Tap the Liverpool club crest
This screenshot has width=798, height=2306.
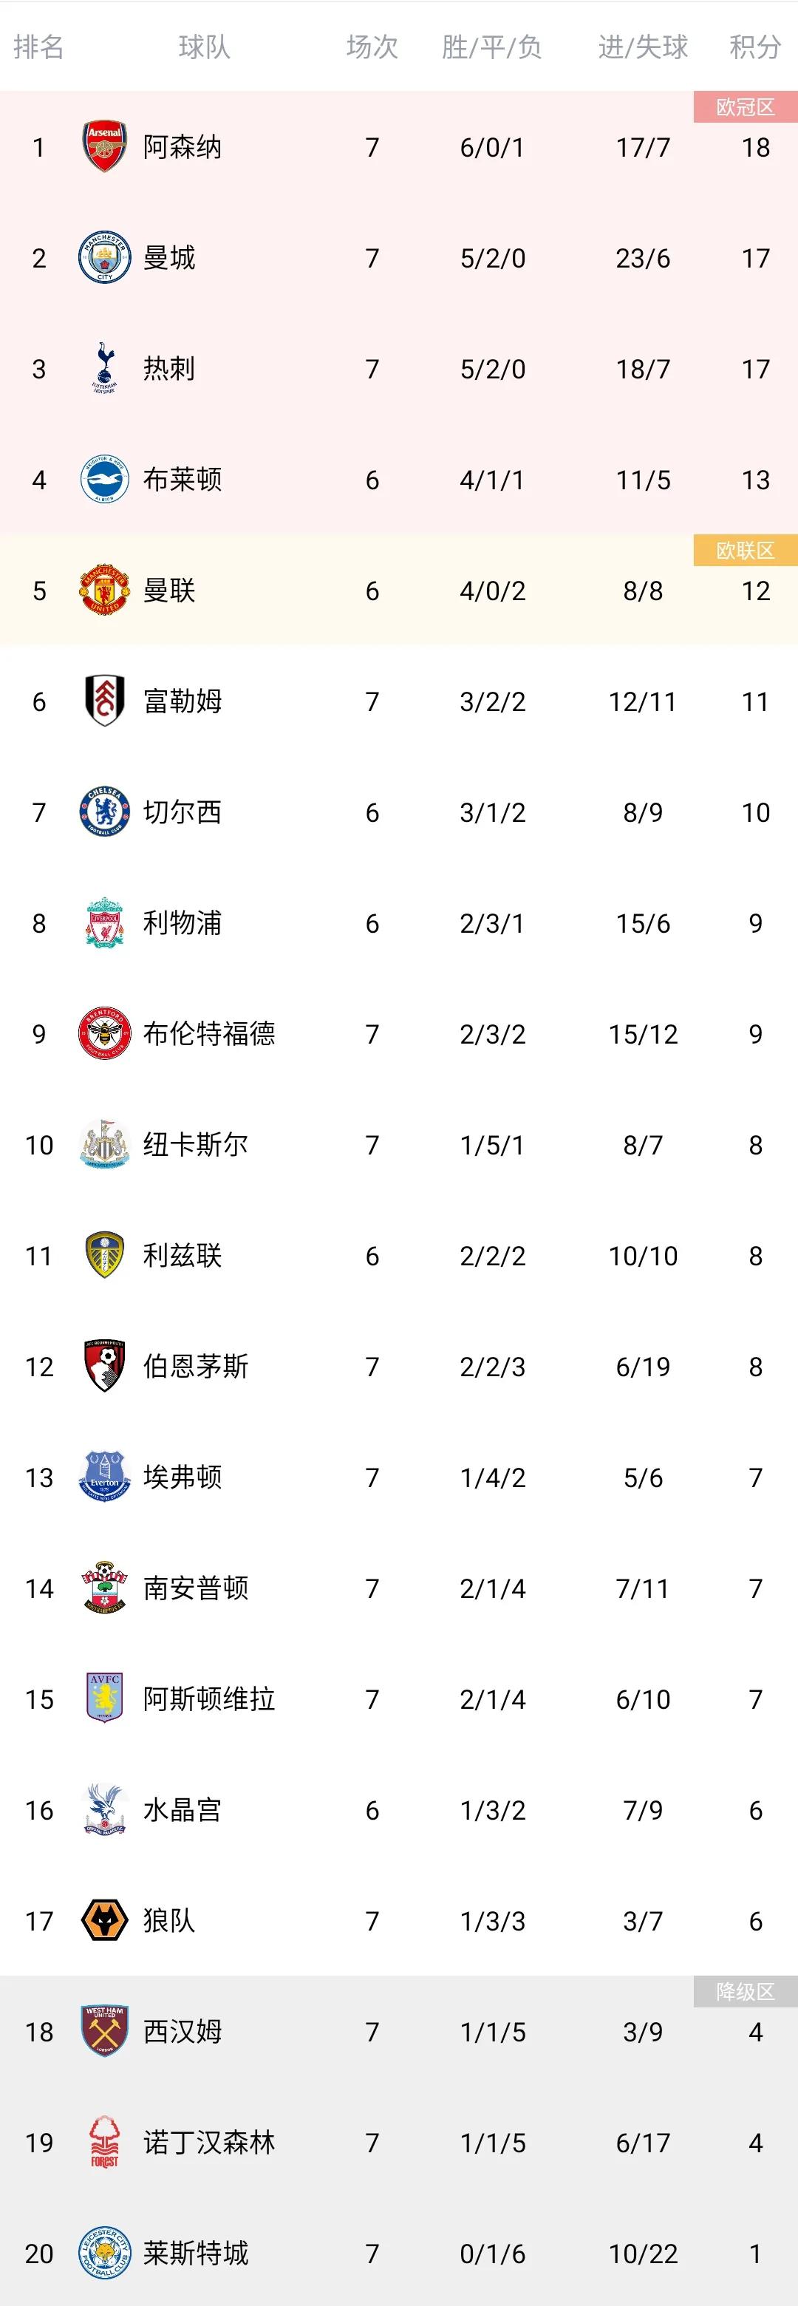click(x=105, y=923)
